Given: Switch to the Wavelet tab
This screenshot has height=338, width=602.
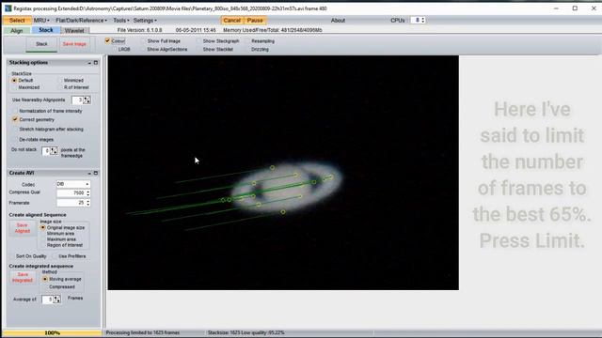Looking at the screenshot, I should [74, 31].
